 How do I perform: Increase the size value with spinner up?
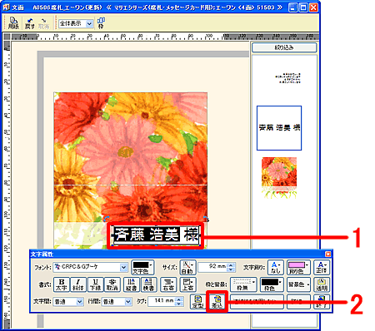click(231, 265)
